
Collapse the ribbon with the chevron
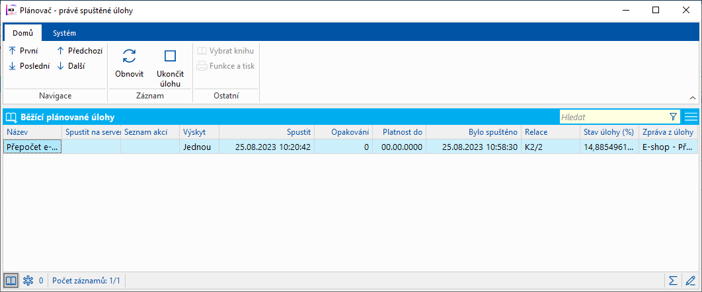tap(693, 98)
